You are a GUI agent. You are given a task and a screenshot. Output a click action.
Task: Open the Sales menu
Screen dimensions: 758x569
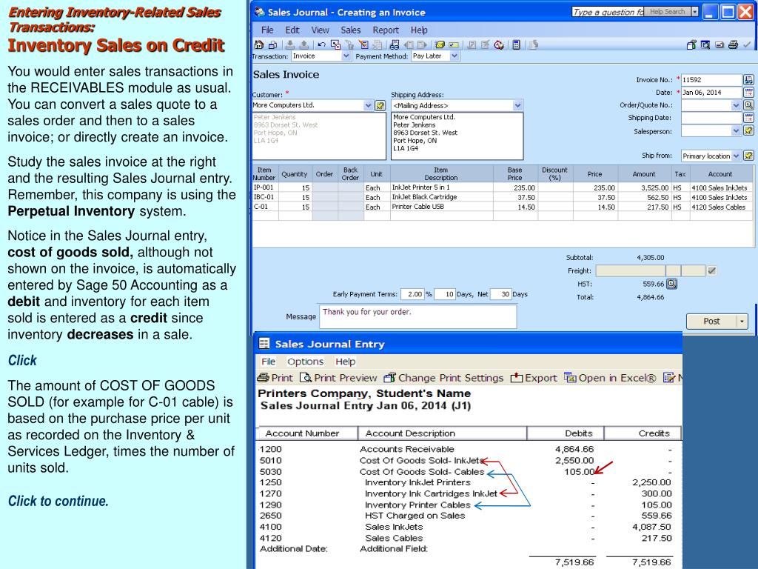tap(350, 30)
